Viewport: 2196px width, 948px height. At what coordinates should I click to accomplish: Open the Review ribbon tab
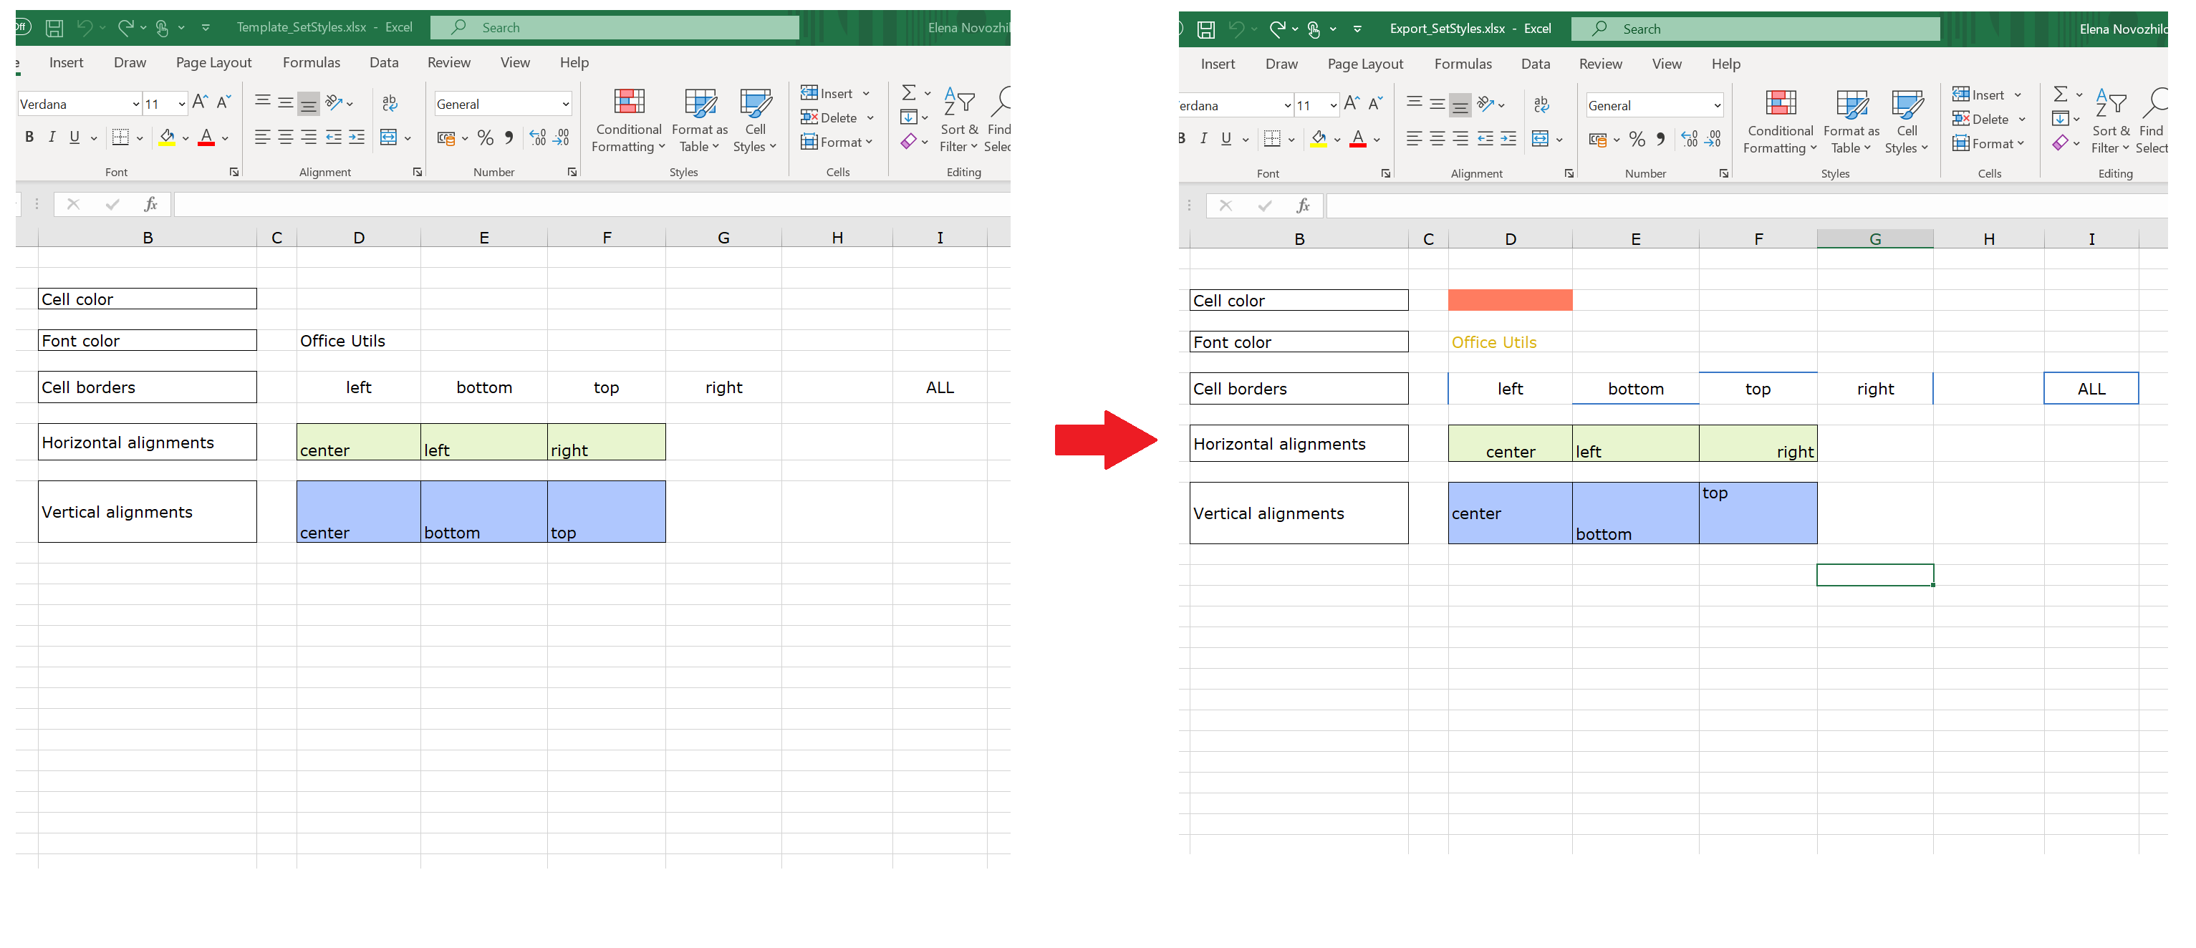click(448, 62)
